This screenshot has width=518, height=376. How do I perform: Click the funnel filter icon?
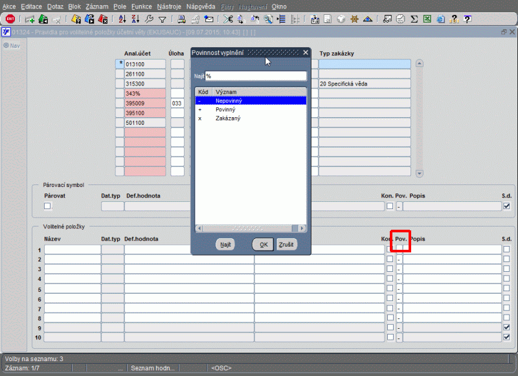pos(163,19)
